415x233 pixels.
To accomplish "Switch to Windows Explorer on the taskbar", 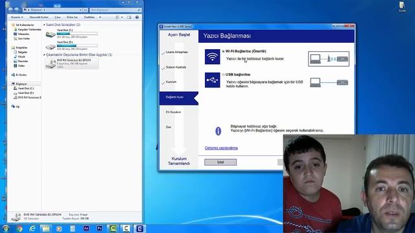I will [x=46, y=228].
